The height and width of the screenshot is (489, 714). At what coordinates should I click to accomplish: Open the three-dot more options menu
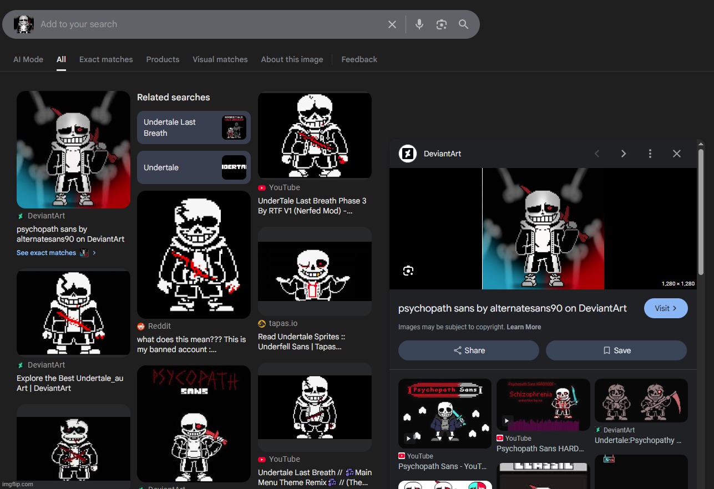coord(650,154)
